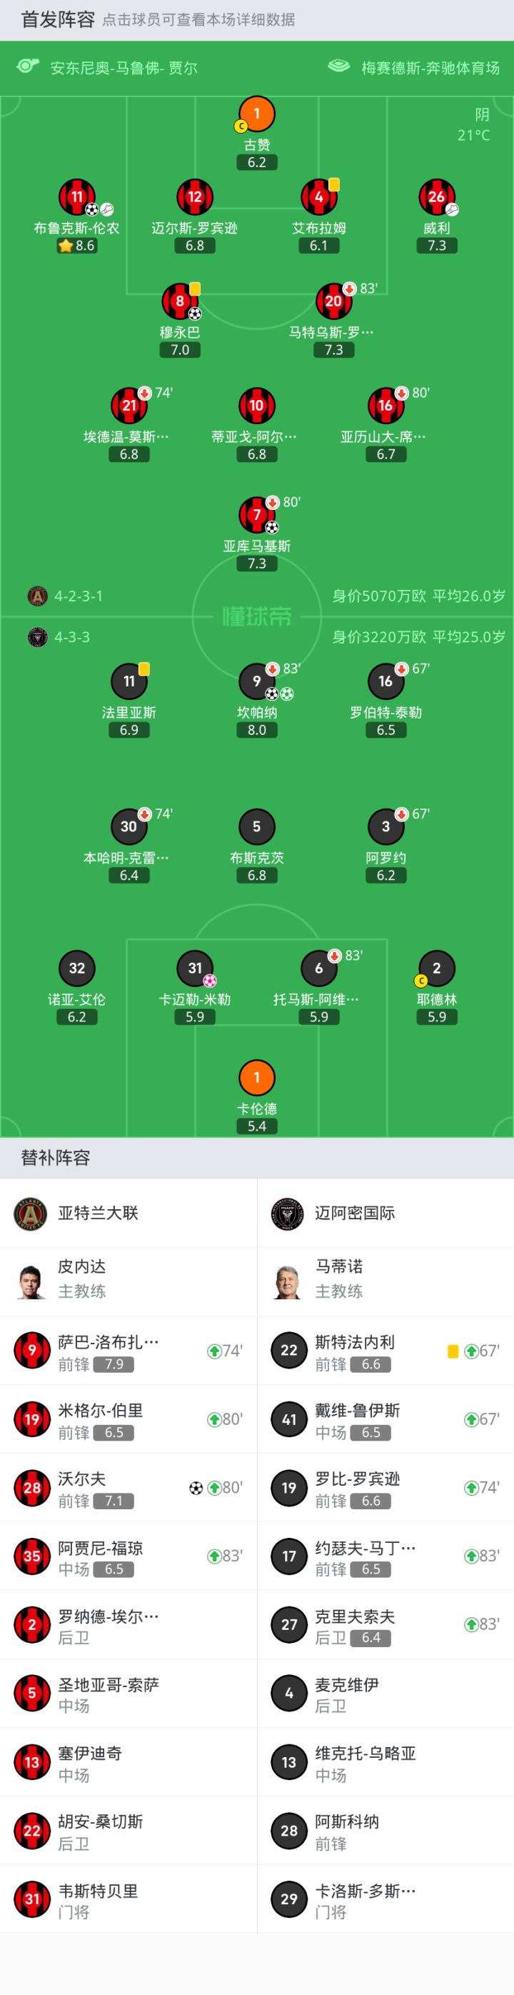Open substitute 沃尔夫's row
The image size is (514, 1995).
tap(128, 1488)
